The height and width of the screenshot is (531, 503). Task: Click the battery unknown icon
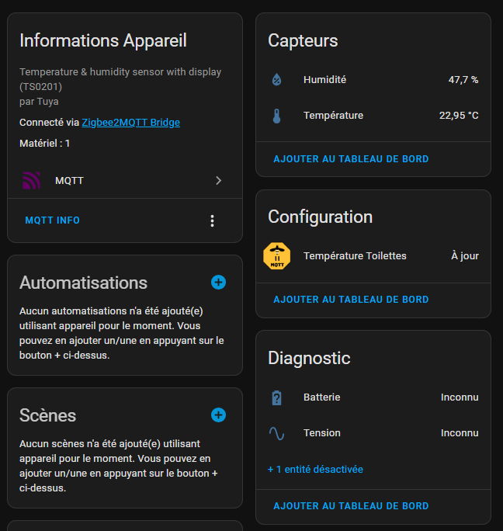click(276, 397)
